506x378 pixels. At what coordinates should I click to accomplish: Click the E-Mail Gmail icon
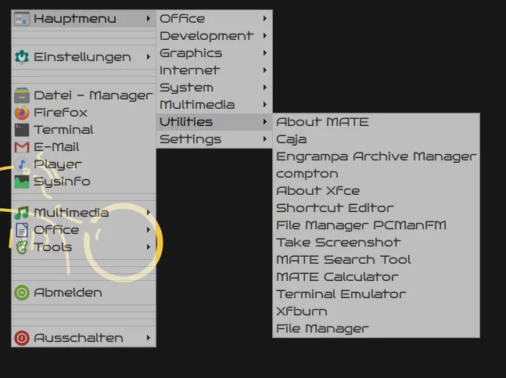pos(22,147)
